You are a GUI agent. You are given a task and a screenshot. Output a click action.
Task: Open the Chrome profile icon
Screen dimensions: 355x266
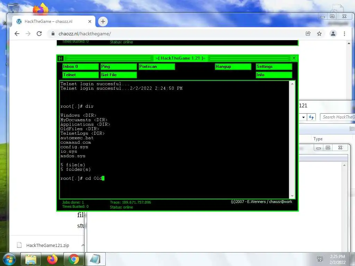(x=333, y=34)
